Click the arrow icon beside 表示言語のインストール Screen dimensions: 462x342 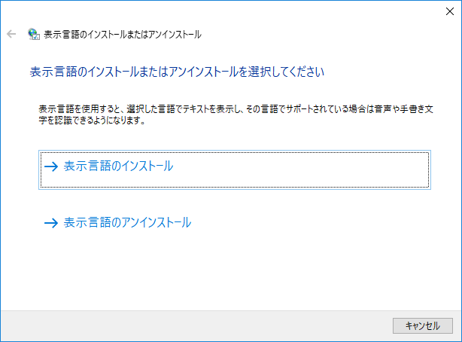point(51,167)
